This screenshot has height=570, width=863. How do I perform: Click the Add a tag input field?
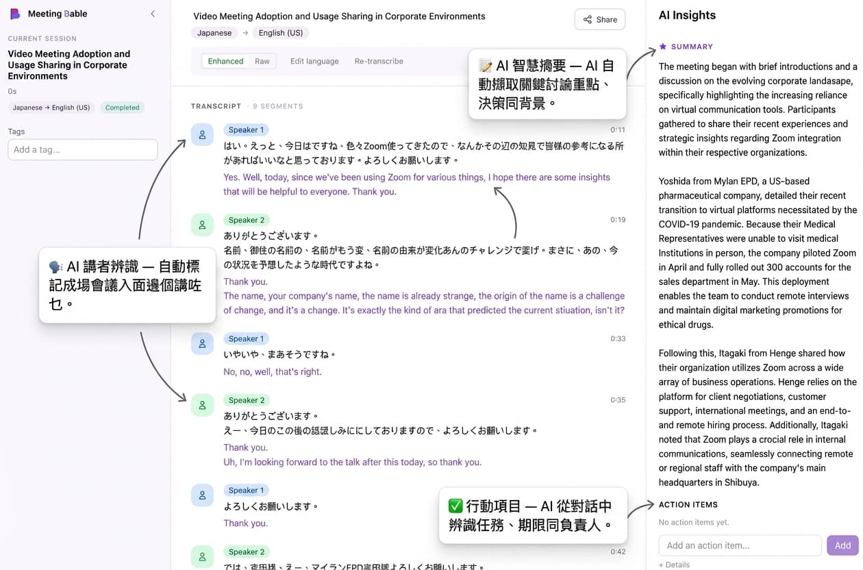click(82, 149)
